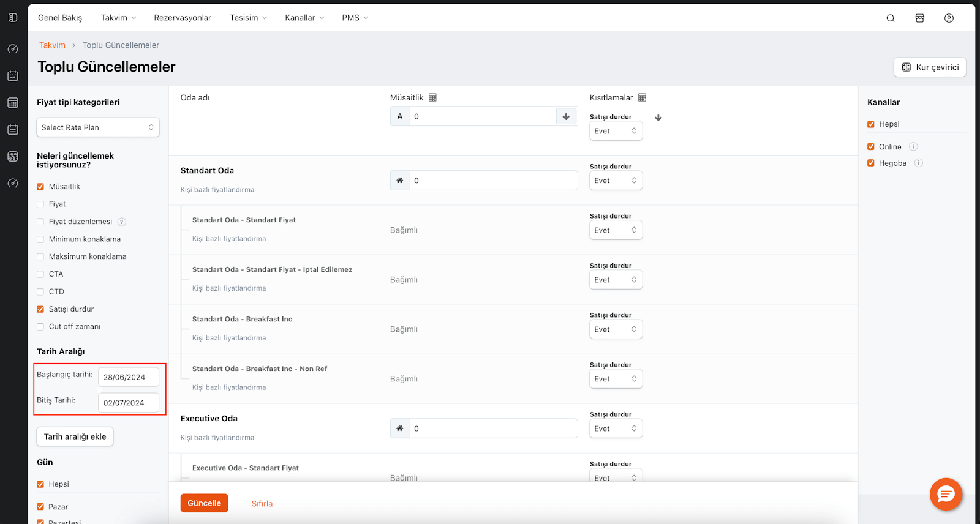
Task: Click the Başlangıç tarihi date field
Action: 129,377
